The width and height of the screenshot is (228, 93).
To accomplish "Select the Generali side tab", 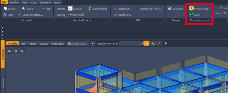I will tap(3, 83).
